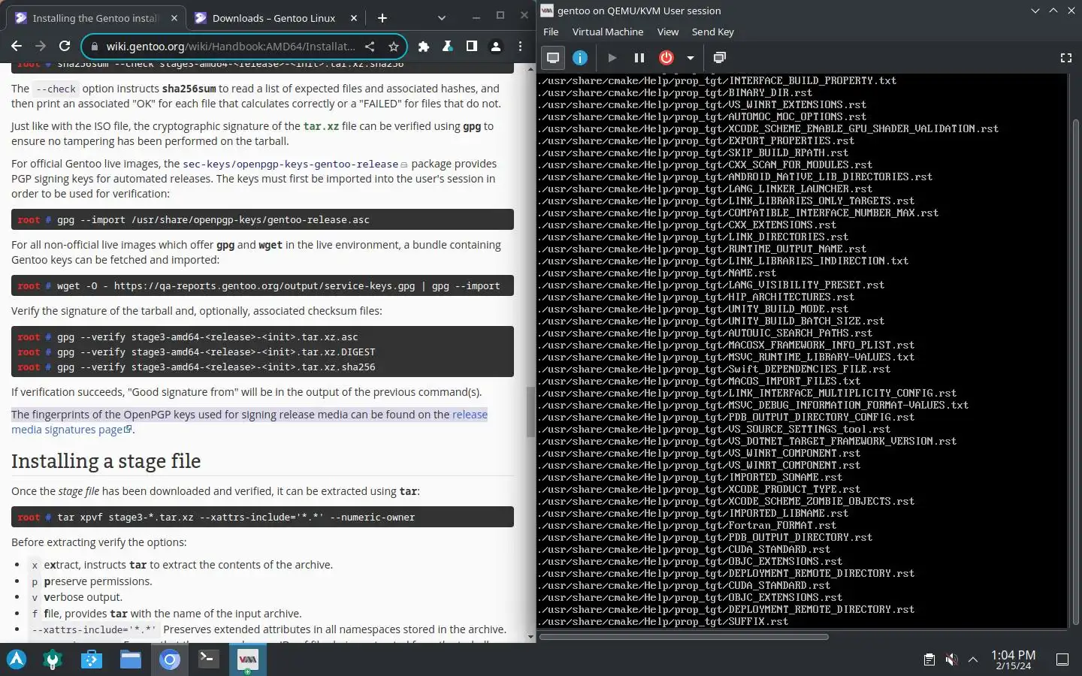Image resolution: width=1082 pixels, height=676 pixels.
Task: Select the Installing the Gentoo install tab
Action: pos(96,18)
